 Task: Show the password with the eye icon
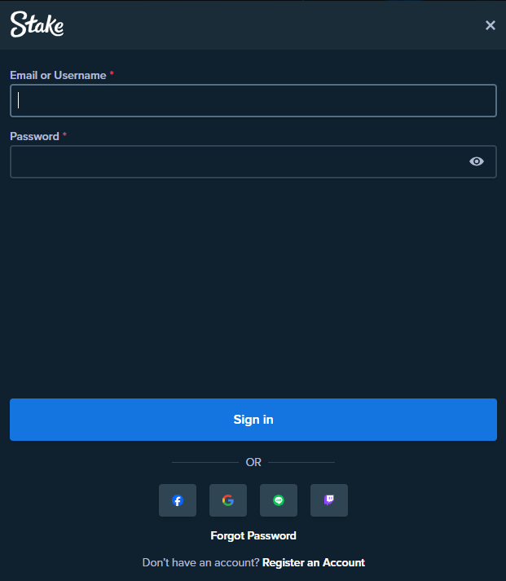pyautogui.click(x=477, y=162)
